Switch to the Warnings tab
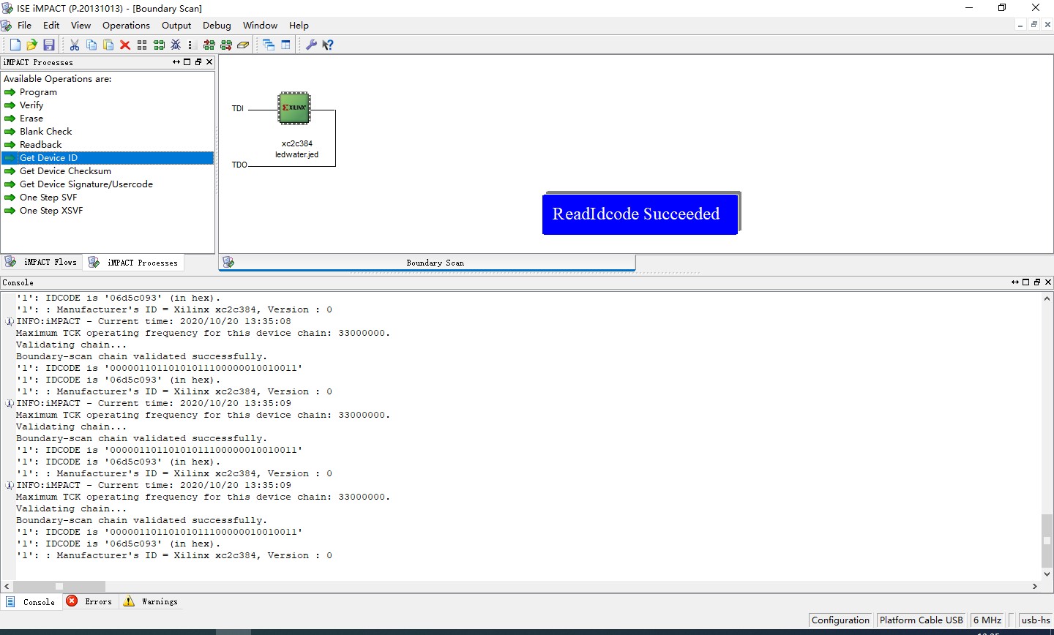Screen dimensions: 1054x635 click(x=151, y=601)
